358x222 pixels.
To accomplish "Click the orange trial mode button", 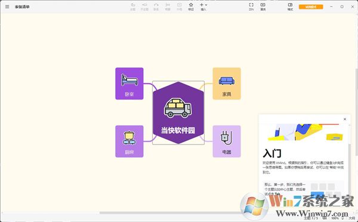I will coord(311,7).
